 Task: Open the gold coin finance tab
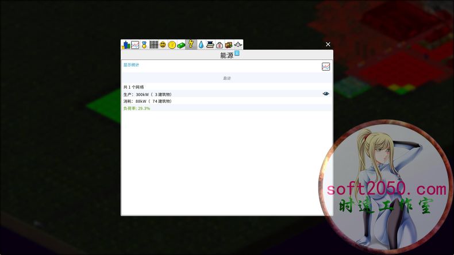click(172, 45)
